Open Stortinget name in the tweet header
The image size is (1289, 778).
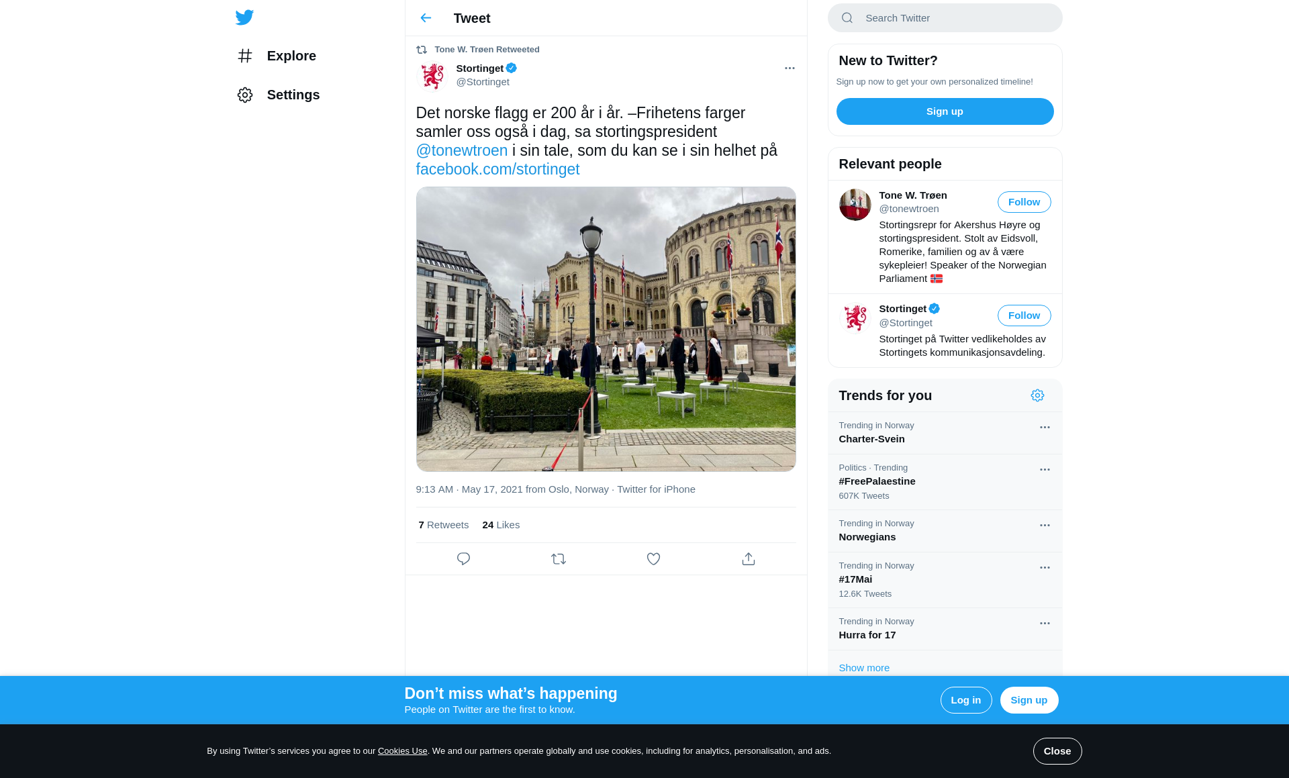[x=479, y=68]
